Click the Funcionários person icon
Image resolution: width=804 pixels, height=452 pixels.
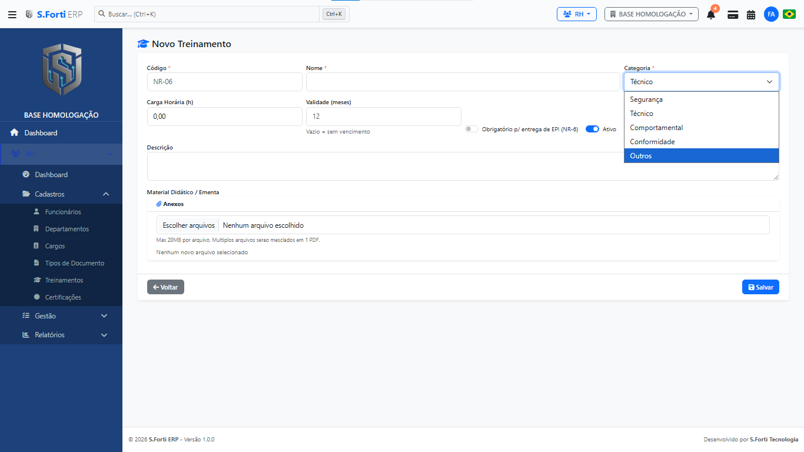(36, 211)
